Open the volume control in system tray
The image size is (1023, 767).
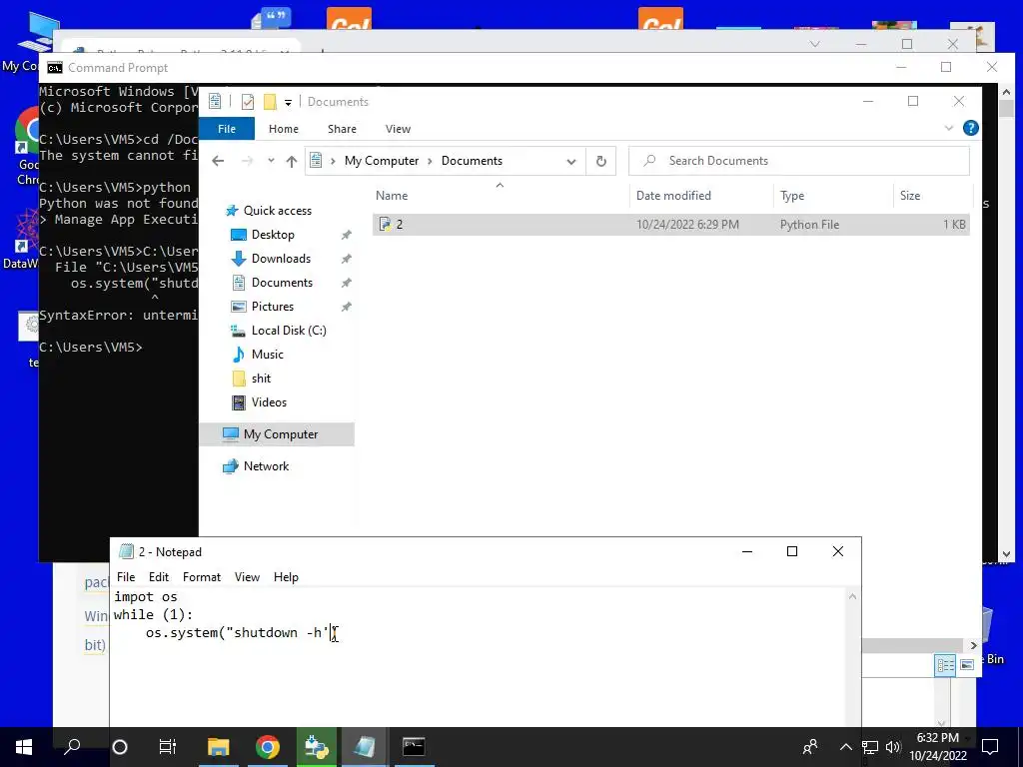point(893,747)
